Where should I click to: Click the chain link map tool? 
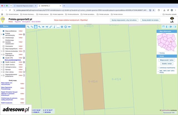pos(51,27)
